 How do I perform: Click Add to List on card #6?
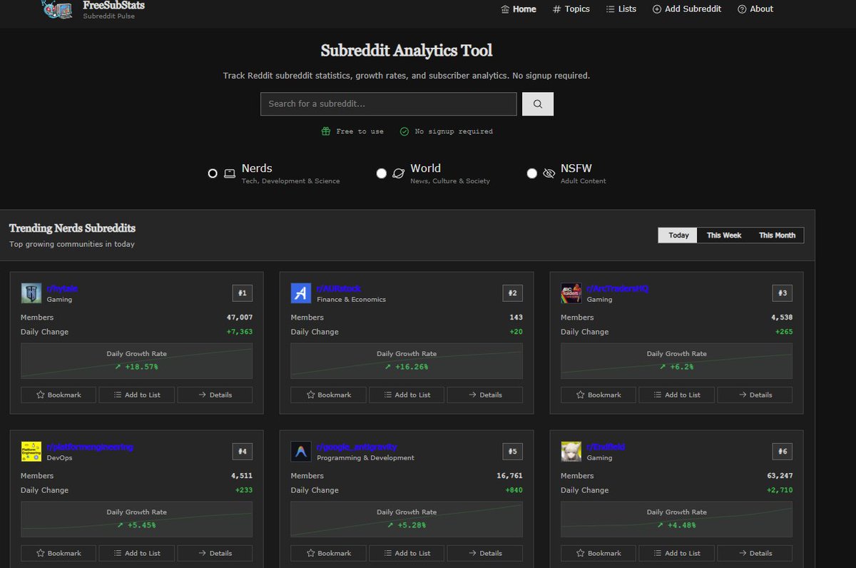(676, 553)
